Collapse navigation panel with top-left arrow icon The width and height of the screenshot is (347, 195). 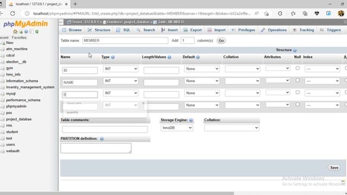coord(61,22)
